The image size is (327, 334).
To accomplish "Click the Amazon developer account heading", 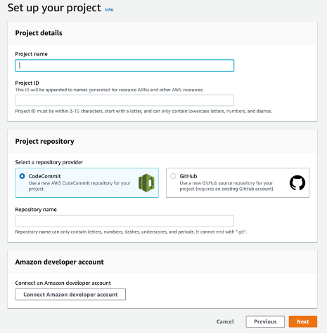I will tap(59, 262).
